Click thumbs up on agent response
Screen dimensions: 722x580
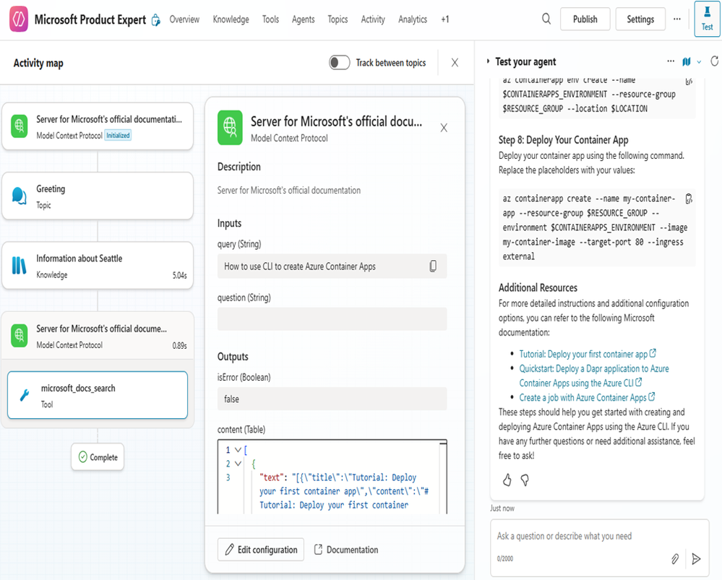point(507,480)
